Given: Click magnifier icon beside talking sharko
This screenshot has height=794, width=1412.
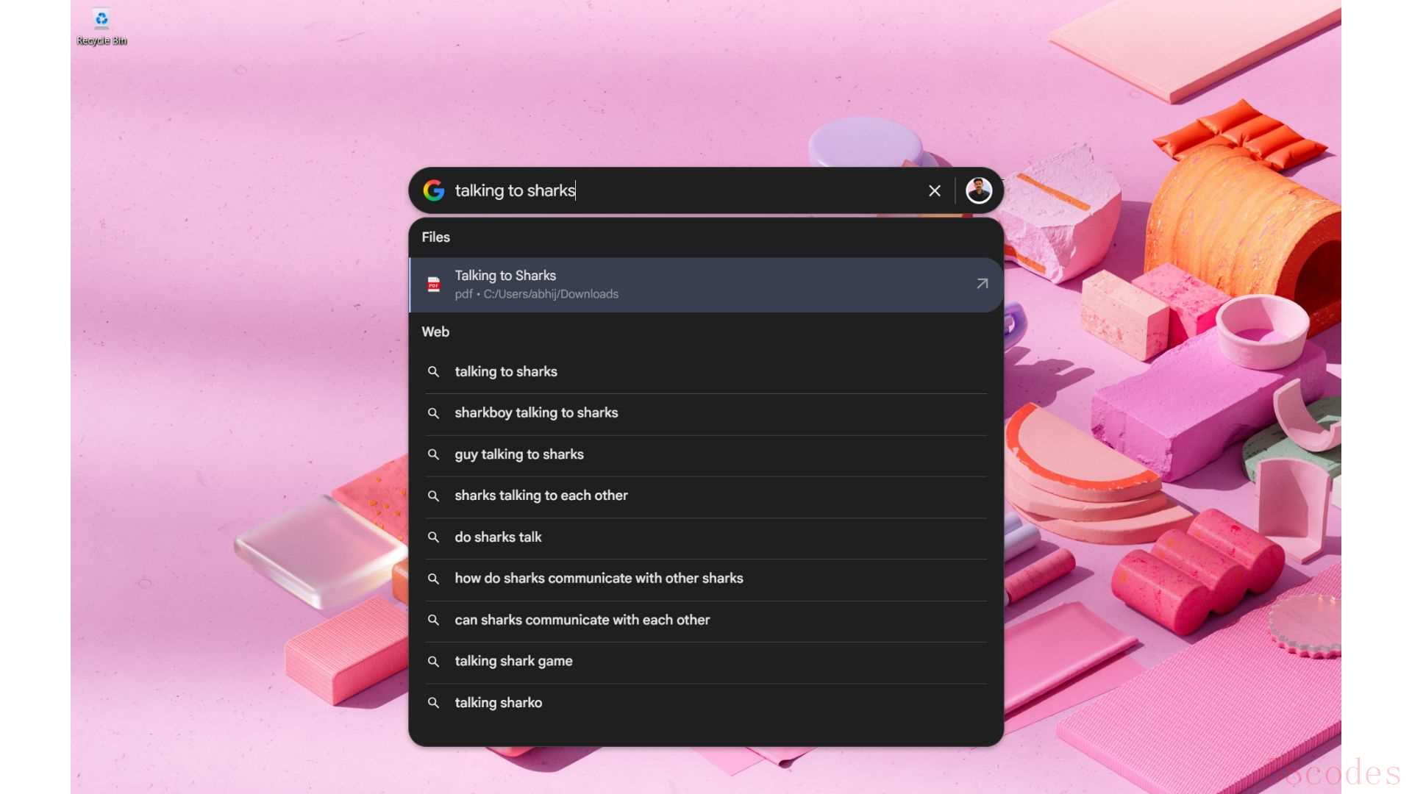Looking at the screenshot, I should tap(434, 703).
